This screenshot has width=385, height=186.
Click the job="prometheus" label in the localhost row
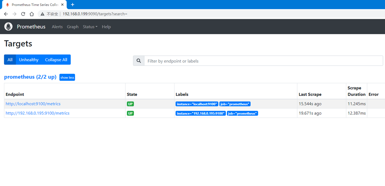click(x=235, y=104)
